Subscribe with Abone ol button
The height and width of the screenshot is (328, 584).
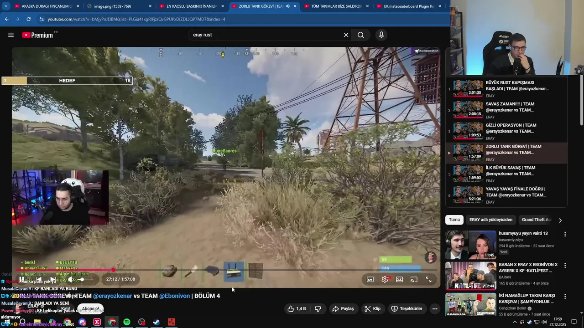(90, 309)
